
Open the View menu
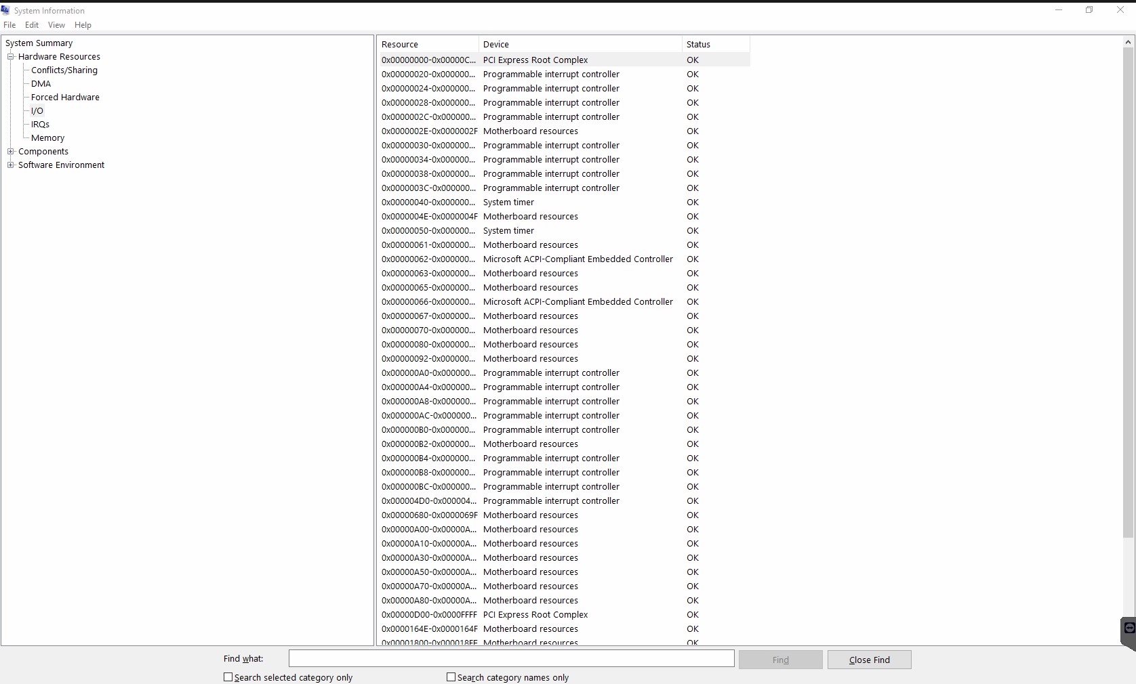[56, 25]
